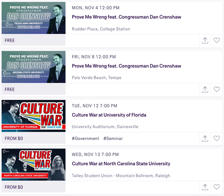Share the University of Florida event
The width and height of the screenshot is (224, 196).
click(205, 138)
